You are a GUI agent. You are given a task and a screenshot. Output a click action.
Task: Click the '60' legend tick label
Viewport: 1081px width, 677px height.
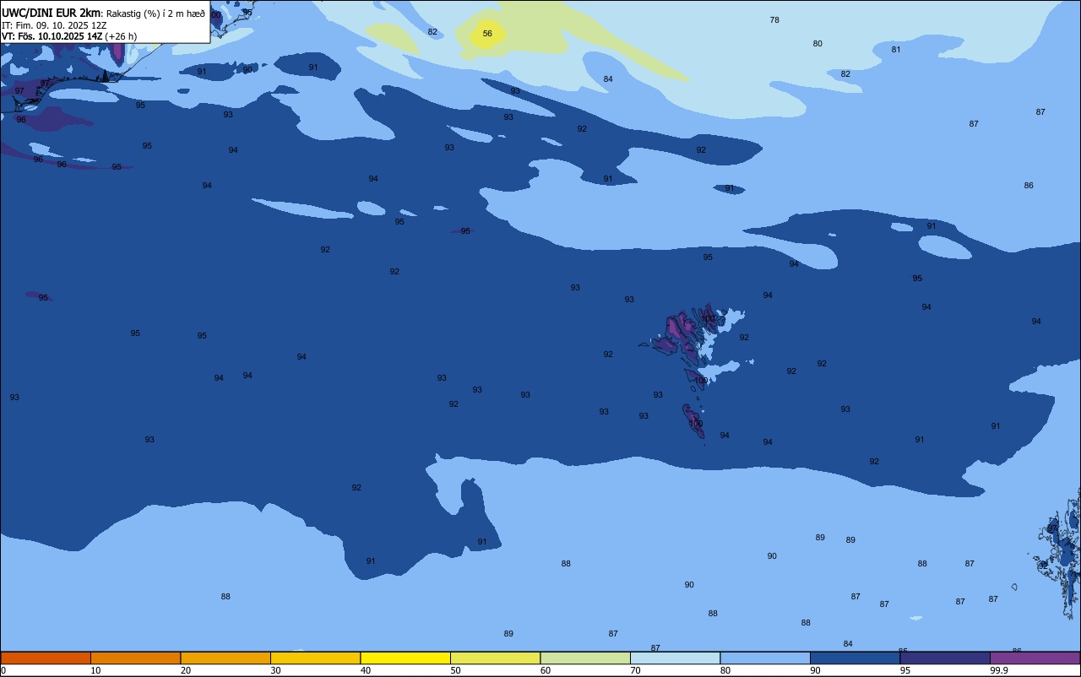click(x=545, y=670)
